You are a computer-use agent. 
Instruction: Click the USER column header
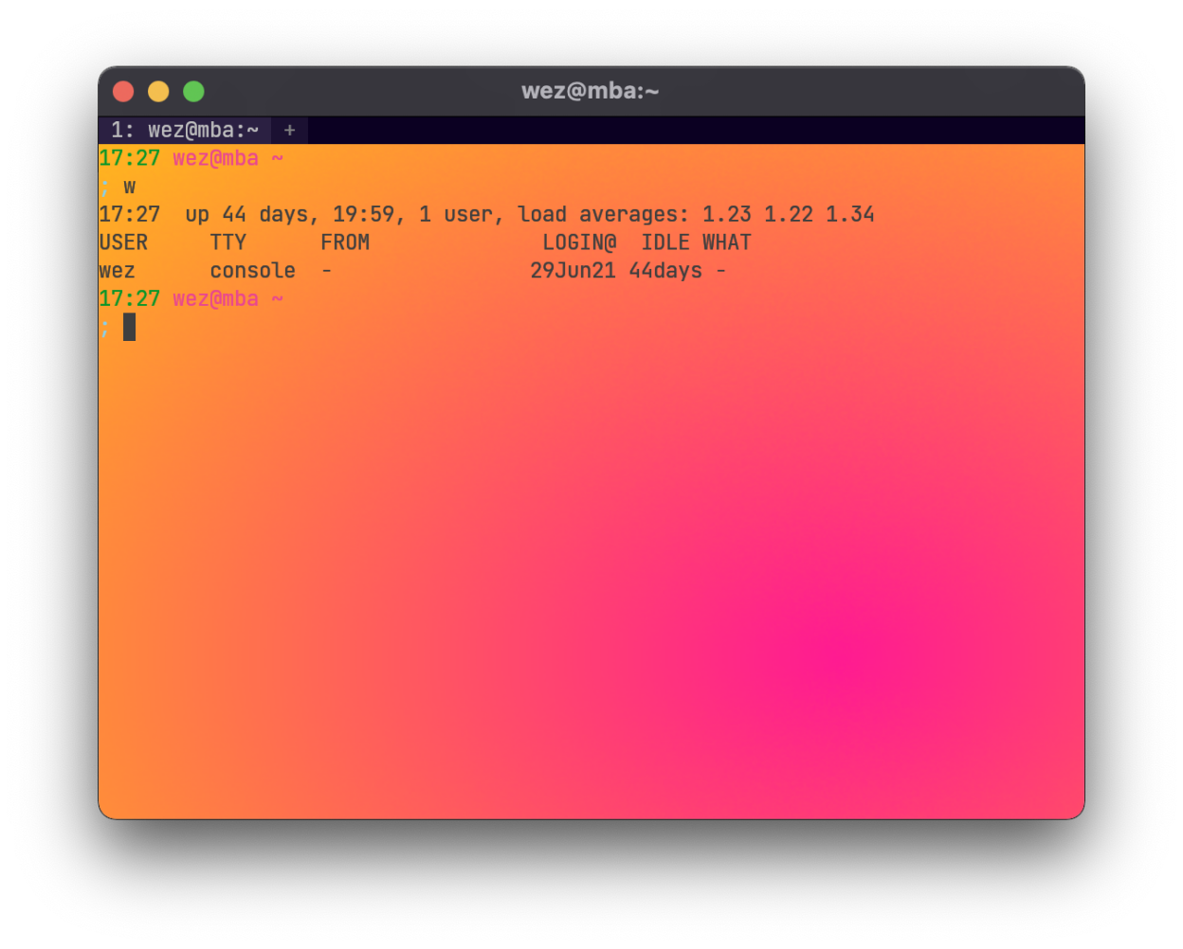coord(123,242)
